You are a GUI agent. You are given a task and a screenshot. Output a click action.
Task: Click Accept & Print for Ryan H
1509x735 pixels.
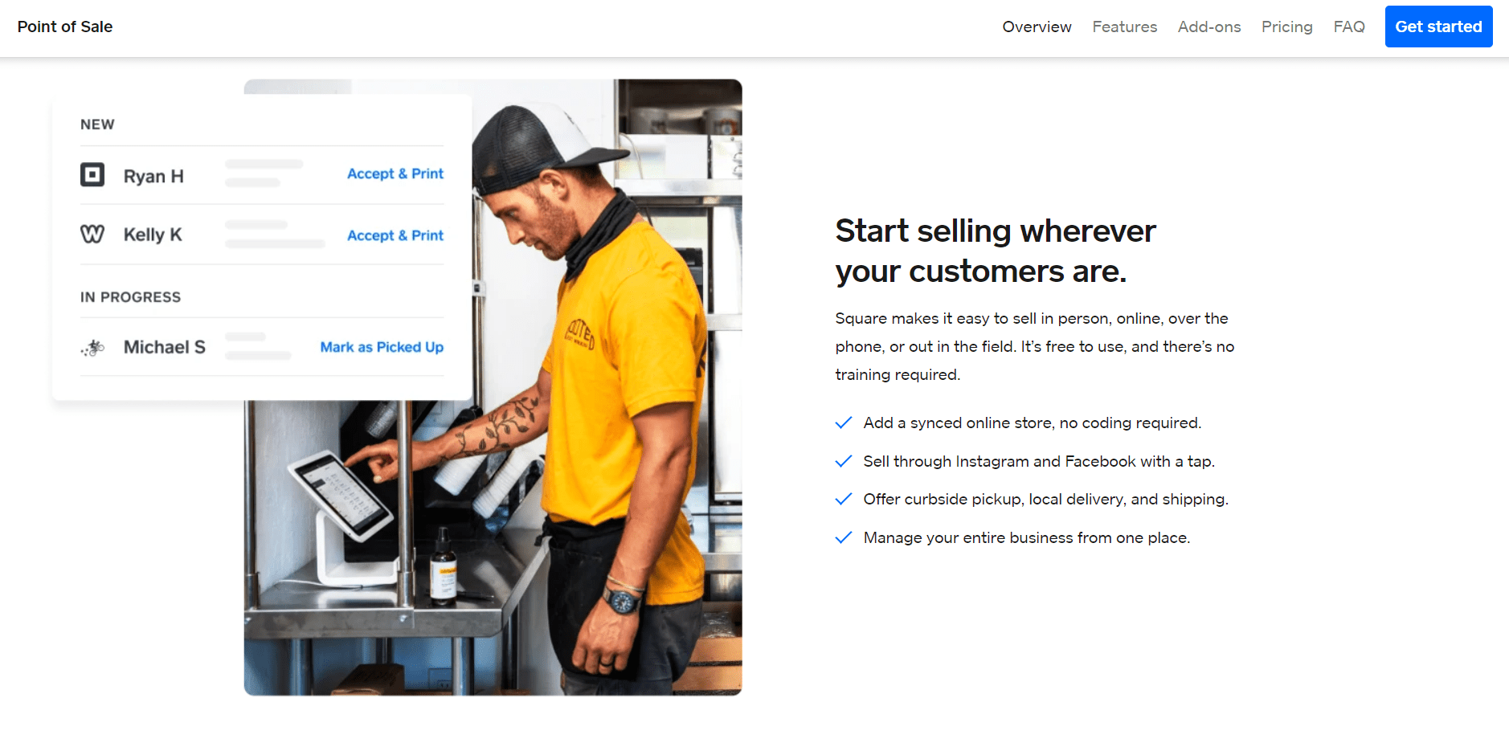tap(395, 174)
